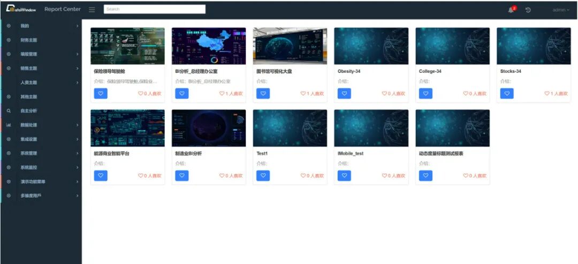
Task: Open the Test1 report thumbnail
Action: point(290,128)
